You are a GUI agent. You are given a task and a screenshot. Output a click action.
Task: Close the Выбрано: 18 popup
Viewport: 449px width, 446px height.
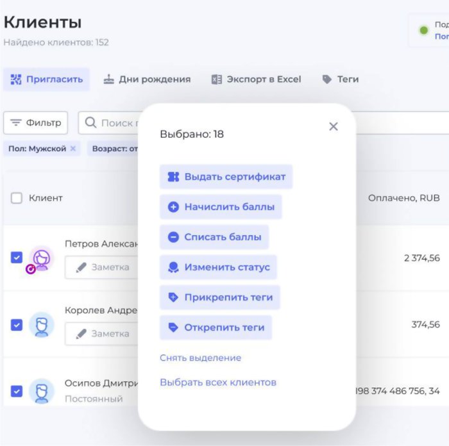click(x=334, y=126)
